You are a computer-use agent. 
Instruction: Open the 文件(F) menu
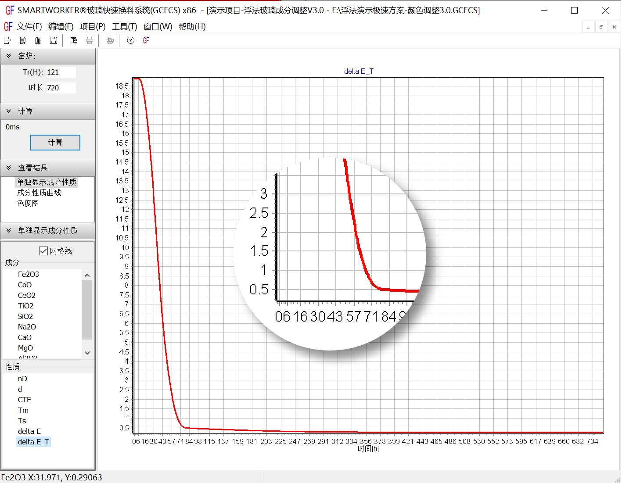(29, 27)
